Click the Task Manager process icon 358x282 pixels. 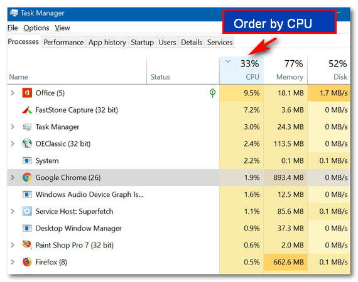click(27, 127)
